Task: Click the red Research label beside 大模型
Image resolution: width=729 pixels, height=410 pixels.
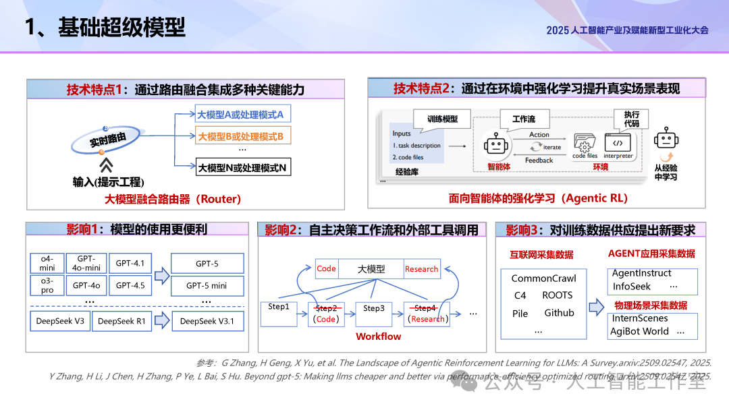Action: (422, 269)
